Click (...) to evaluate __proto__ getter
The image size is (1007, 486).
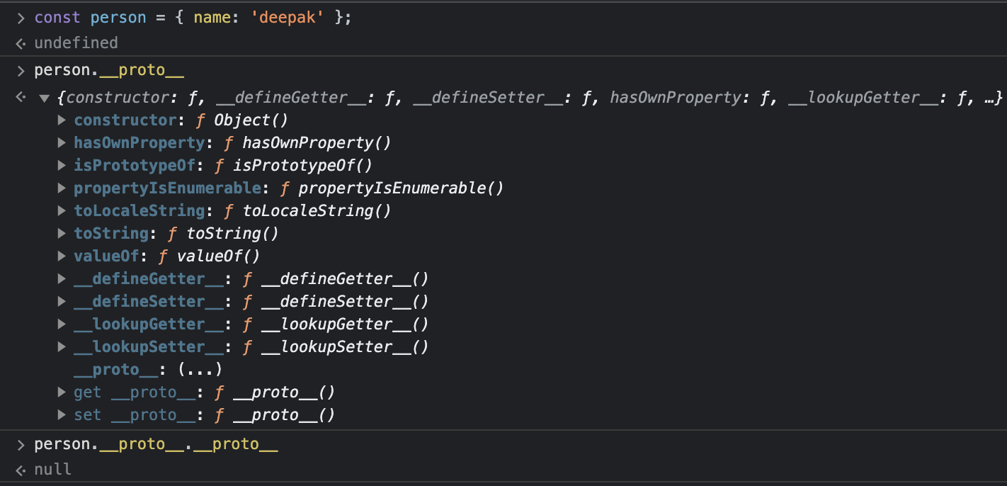(x=200, y=370)
